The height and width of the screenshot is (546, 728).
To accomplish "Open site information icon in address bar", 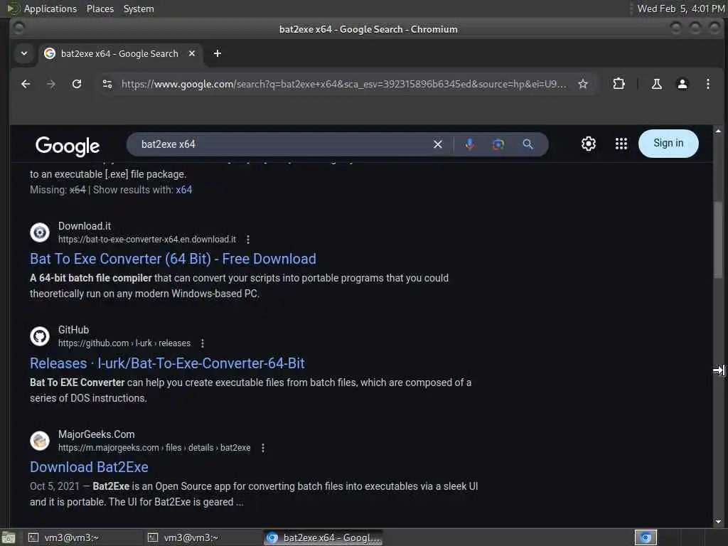I will (x=107, y=84).
